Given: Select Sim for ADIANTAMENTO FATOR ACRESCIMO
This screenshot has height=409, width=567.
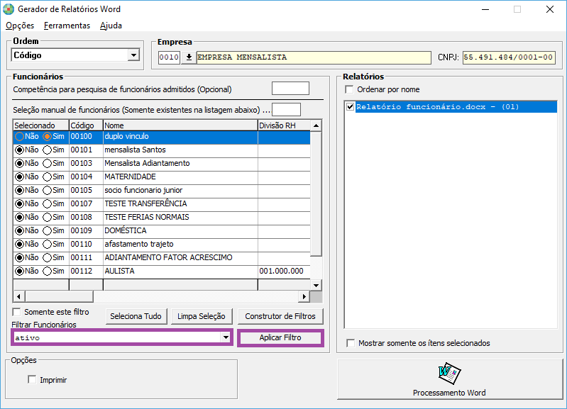Looking at the screenshot, I should tap(47, 257).
